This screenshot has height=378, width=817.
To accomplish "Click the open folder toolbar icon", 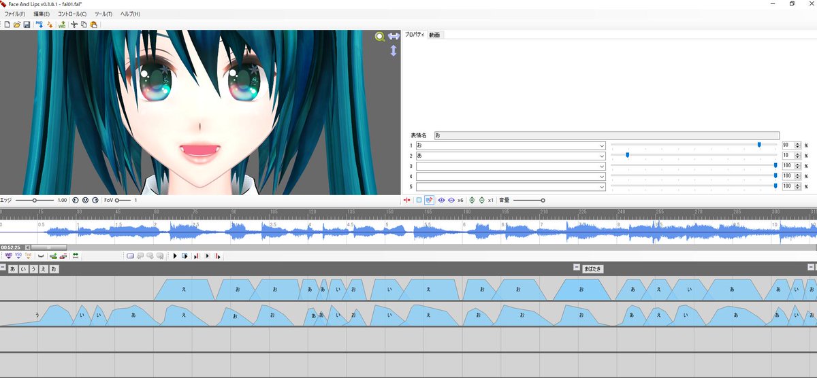I will 16,24.
